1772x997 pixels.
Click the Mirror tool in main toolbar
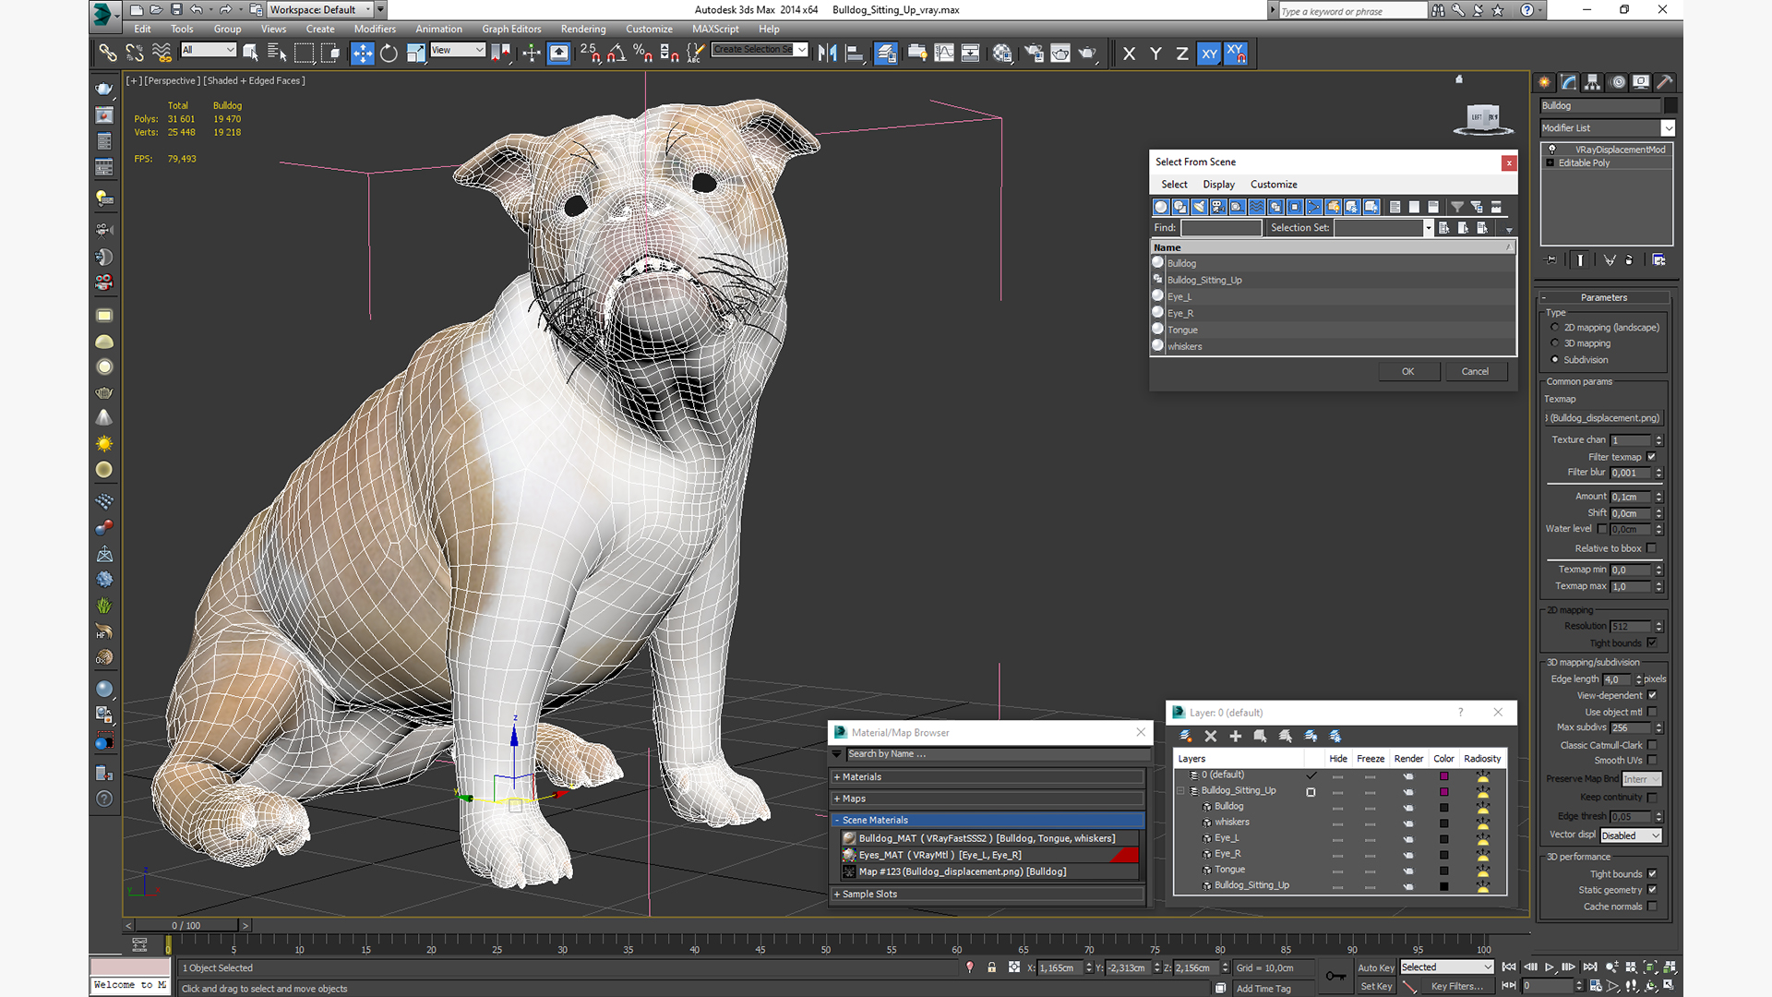[x=828, y=54]
